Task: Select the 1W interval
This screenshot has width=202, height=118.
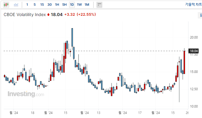Action: coord(79,5)
